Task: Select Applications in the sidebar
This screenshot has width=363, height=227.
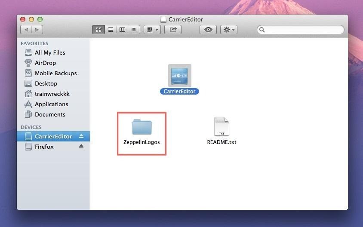Action: pyautogui.click(x=51, y=104)
